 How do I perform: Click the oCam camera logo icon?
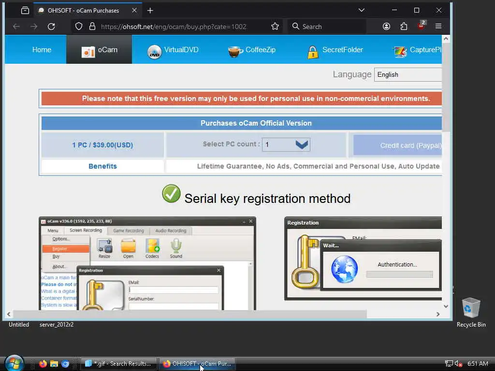[x=88, y=52]
